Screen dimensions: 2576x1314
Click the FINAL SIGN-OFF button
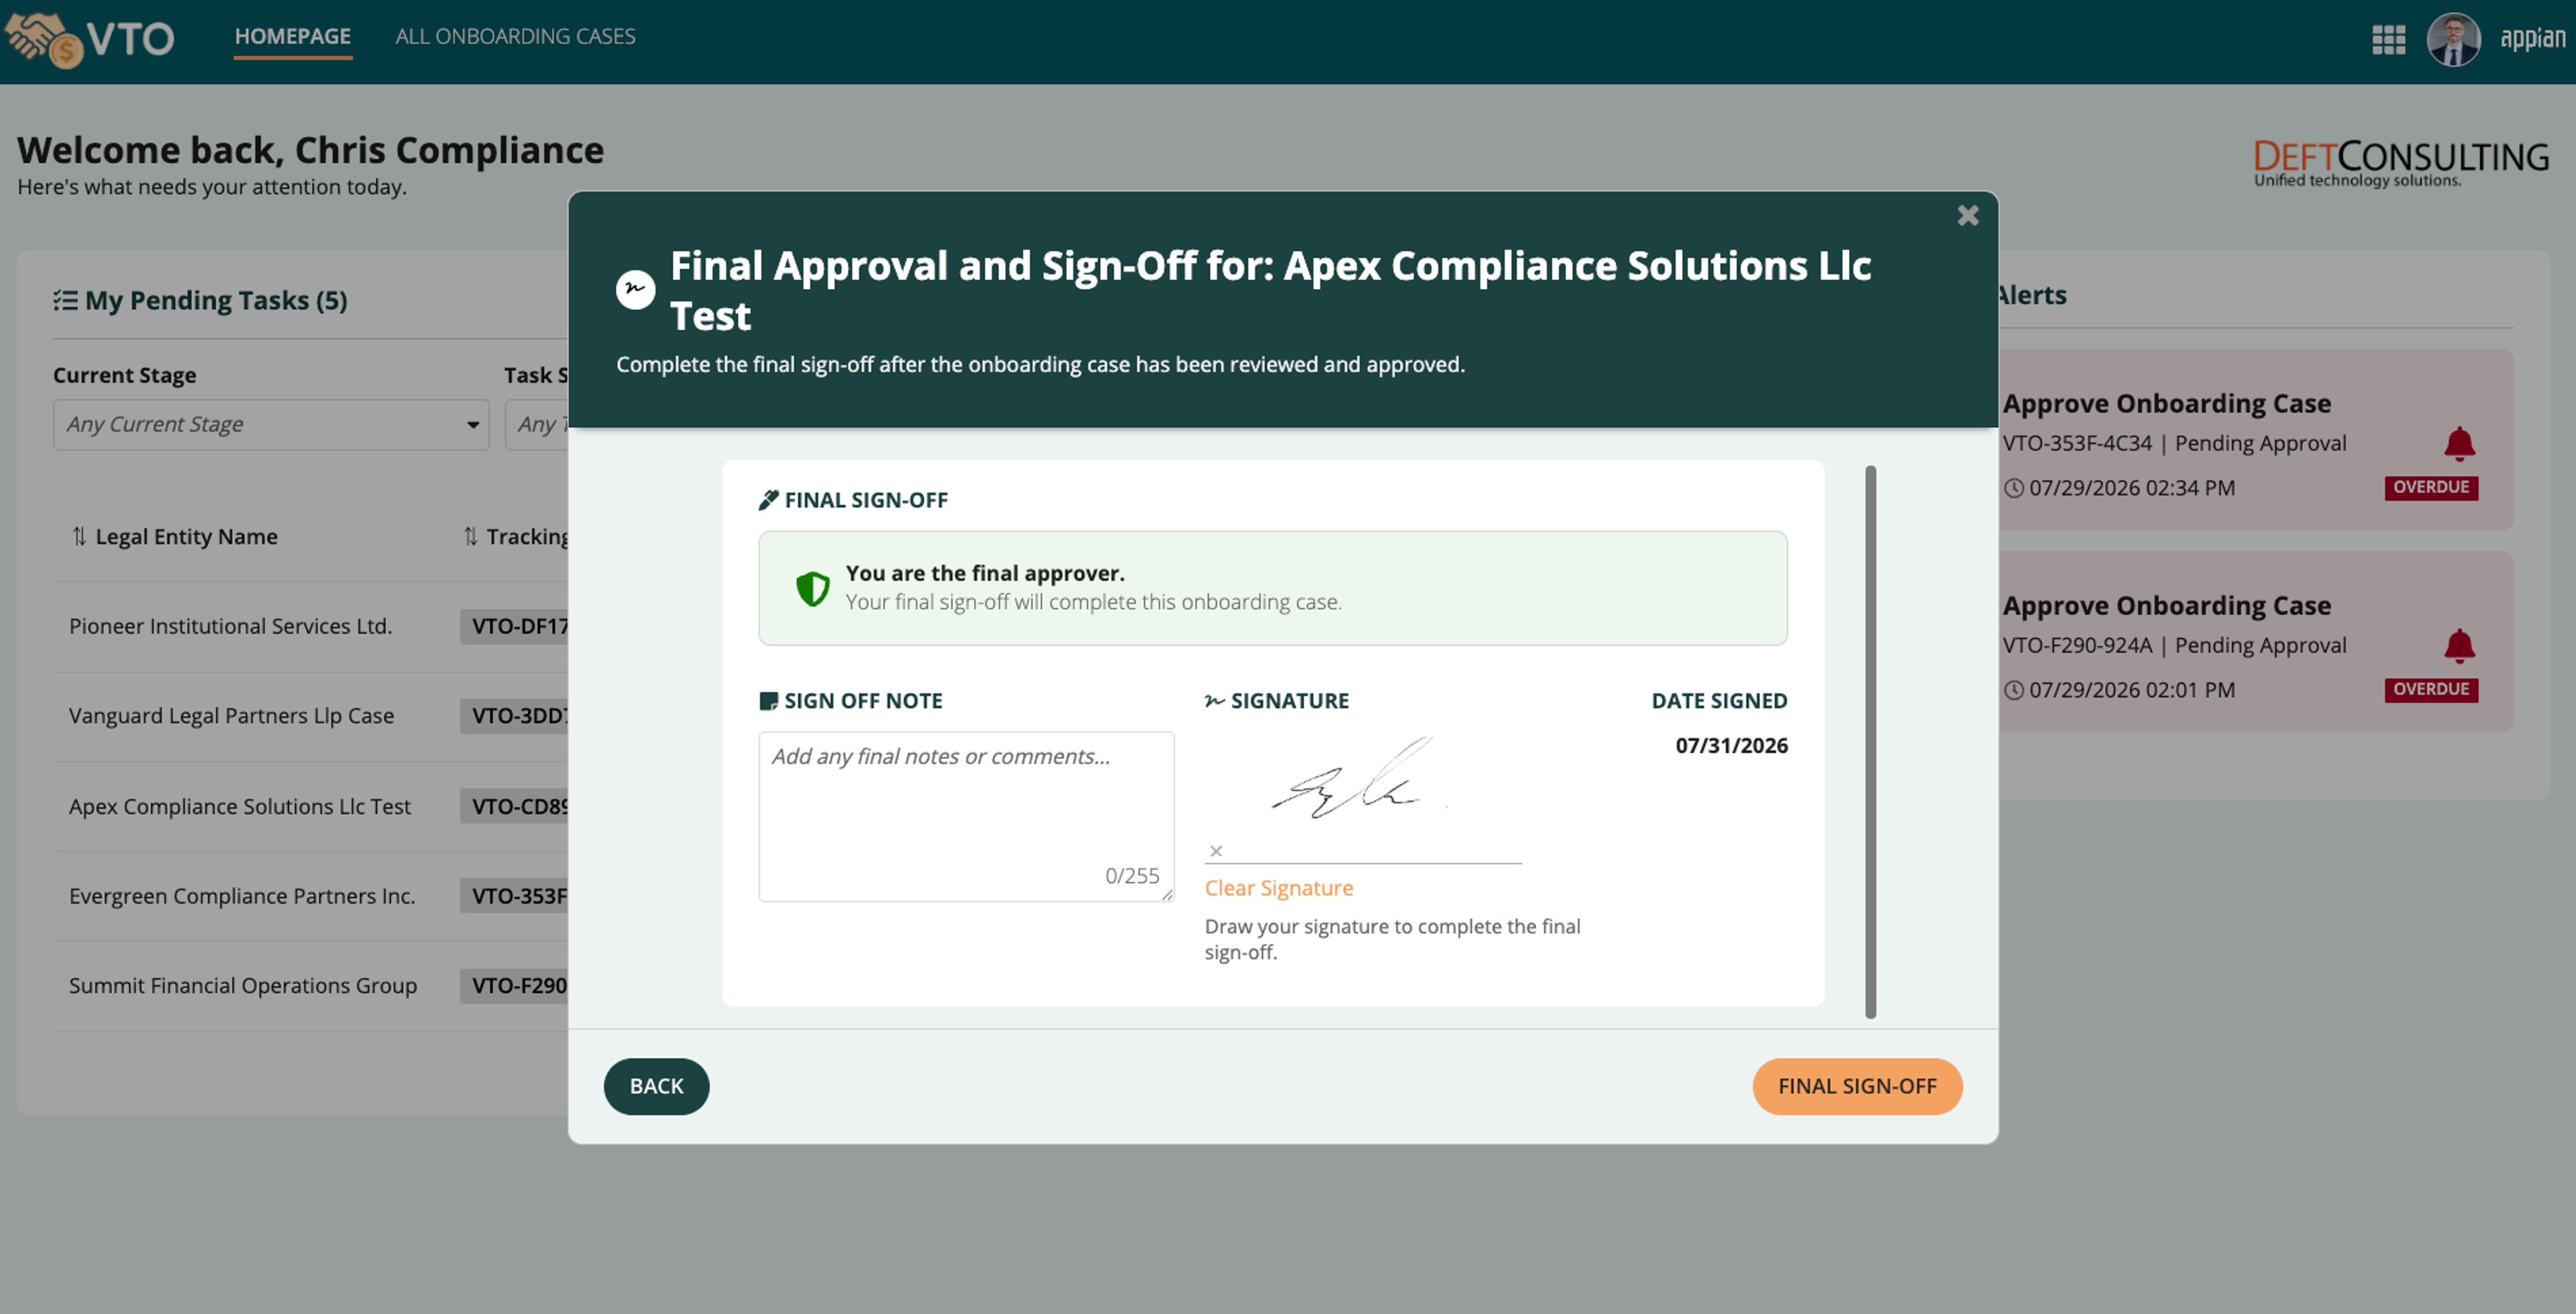(x=1857, y=1086)
